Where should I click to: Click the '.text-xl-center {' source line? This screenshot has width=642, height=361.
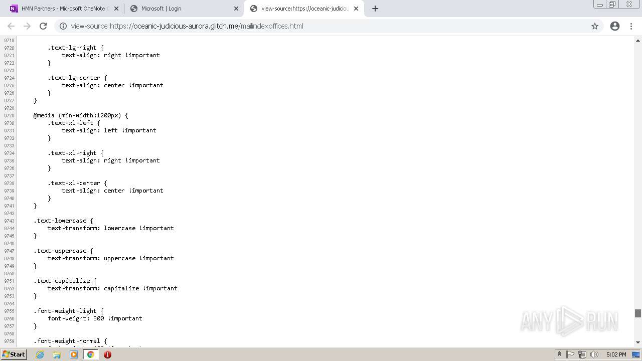coord(77,183)
